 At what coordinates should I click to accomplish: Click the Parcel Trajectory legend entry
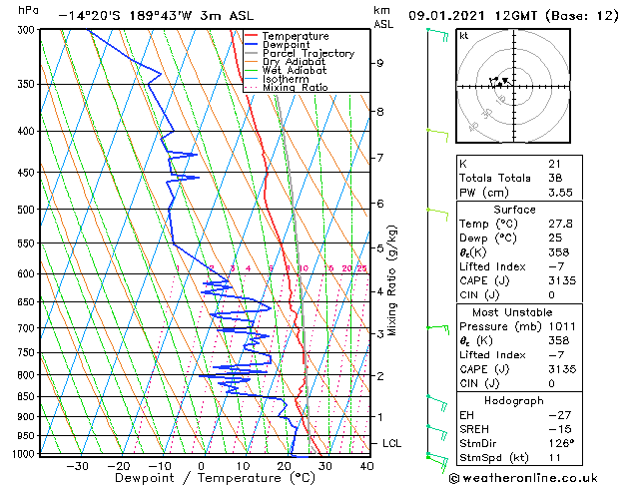(x=309, y=53)
